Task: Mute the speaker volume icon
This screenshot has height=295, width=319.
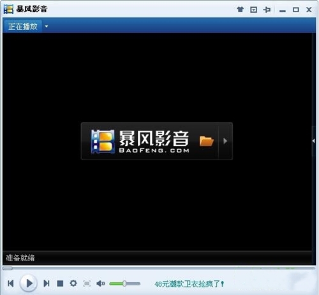Action: [101, 284]
